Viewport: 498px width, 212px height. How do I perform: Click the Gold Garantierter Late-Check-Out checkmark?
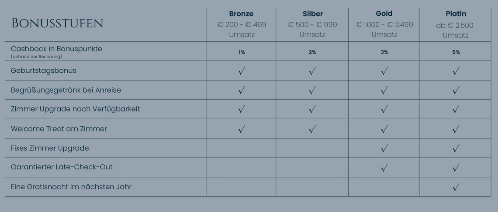pyautogui.click(x=384, y=168)
